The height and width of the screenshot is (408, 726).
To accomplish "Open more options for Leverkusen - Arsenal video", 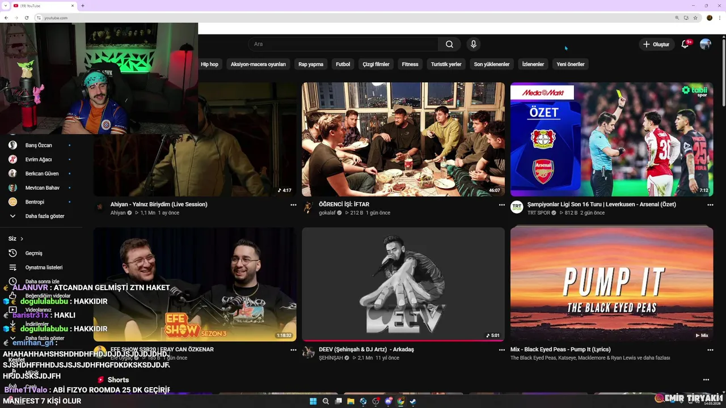I will click(x=710, y=205).
